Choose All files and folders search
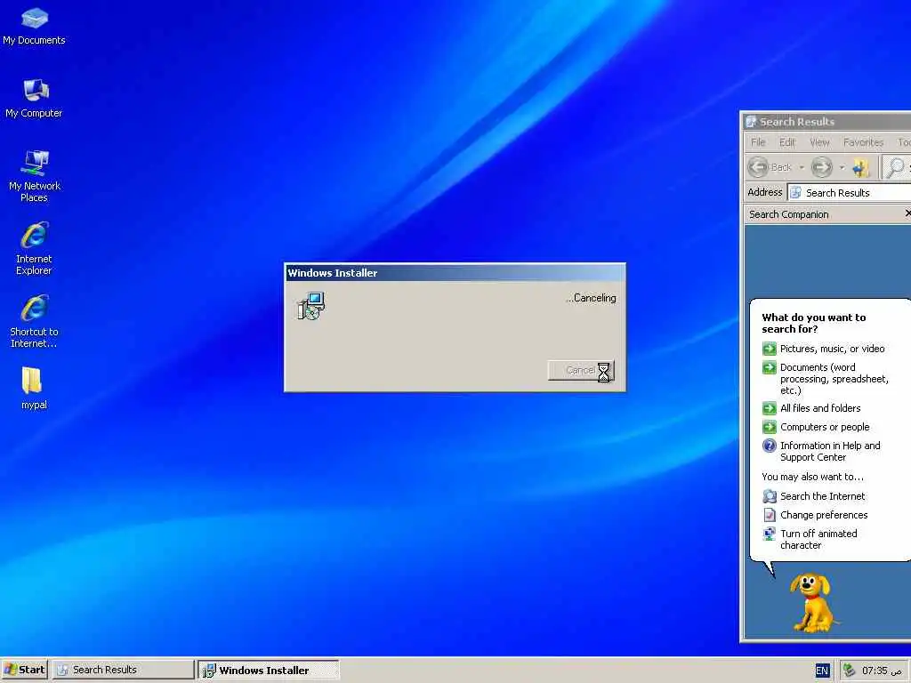911x683 pixels. click(x=819, y=408)
